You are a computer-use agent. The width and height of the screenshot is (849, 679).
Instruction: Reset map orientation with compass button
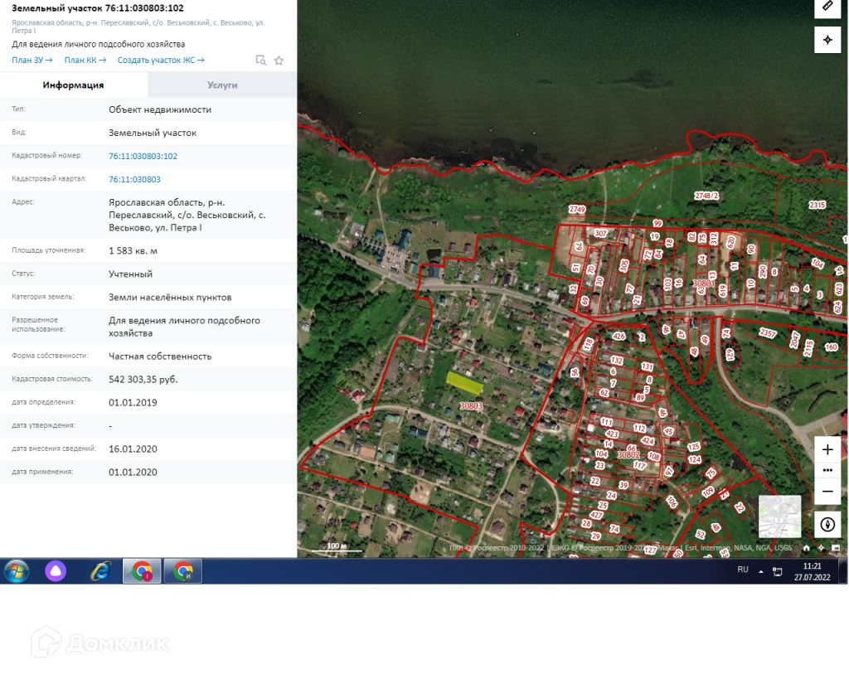click(827, 525)
